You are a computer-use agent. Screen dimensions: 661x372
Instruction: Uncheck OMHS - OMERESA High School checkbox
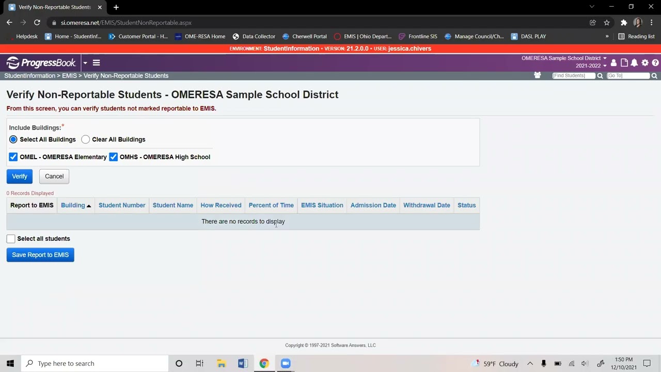(113, 157)
